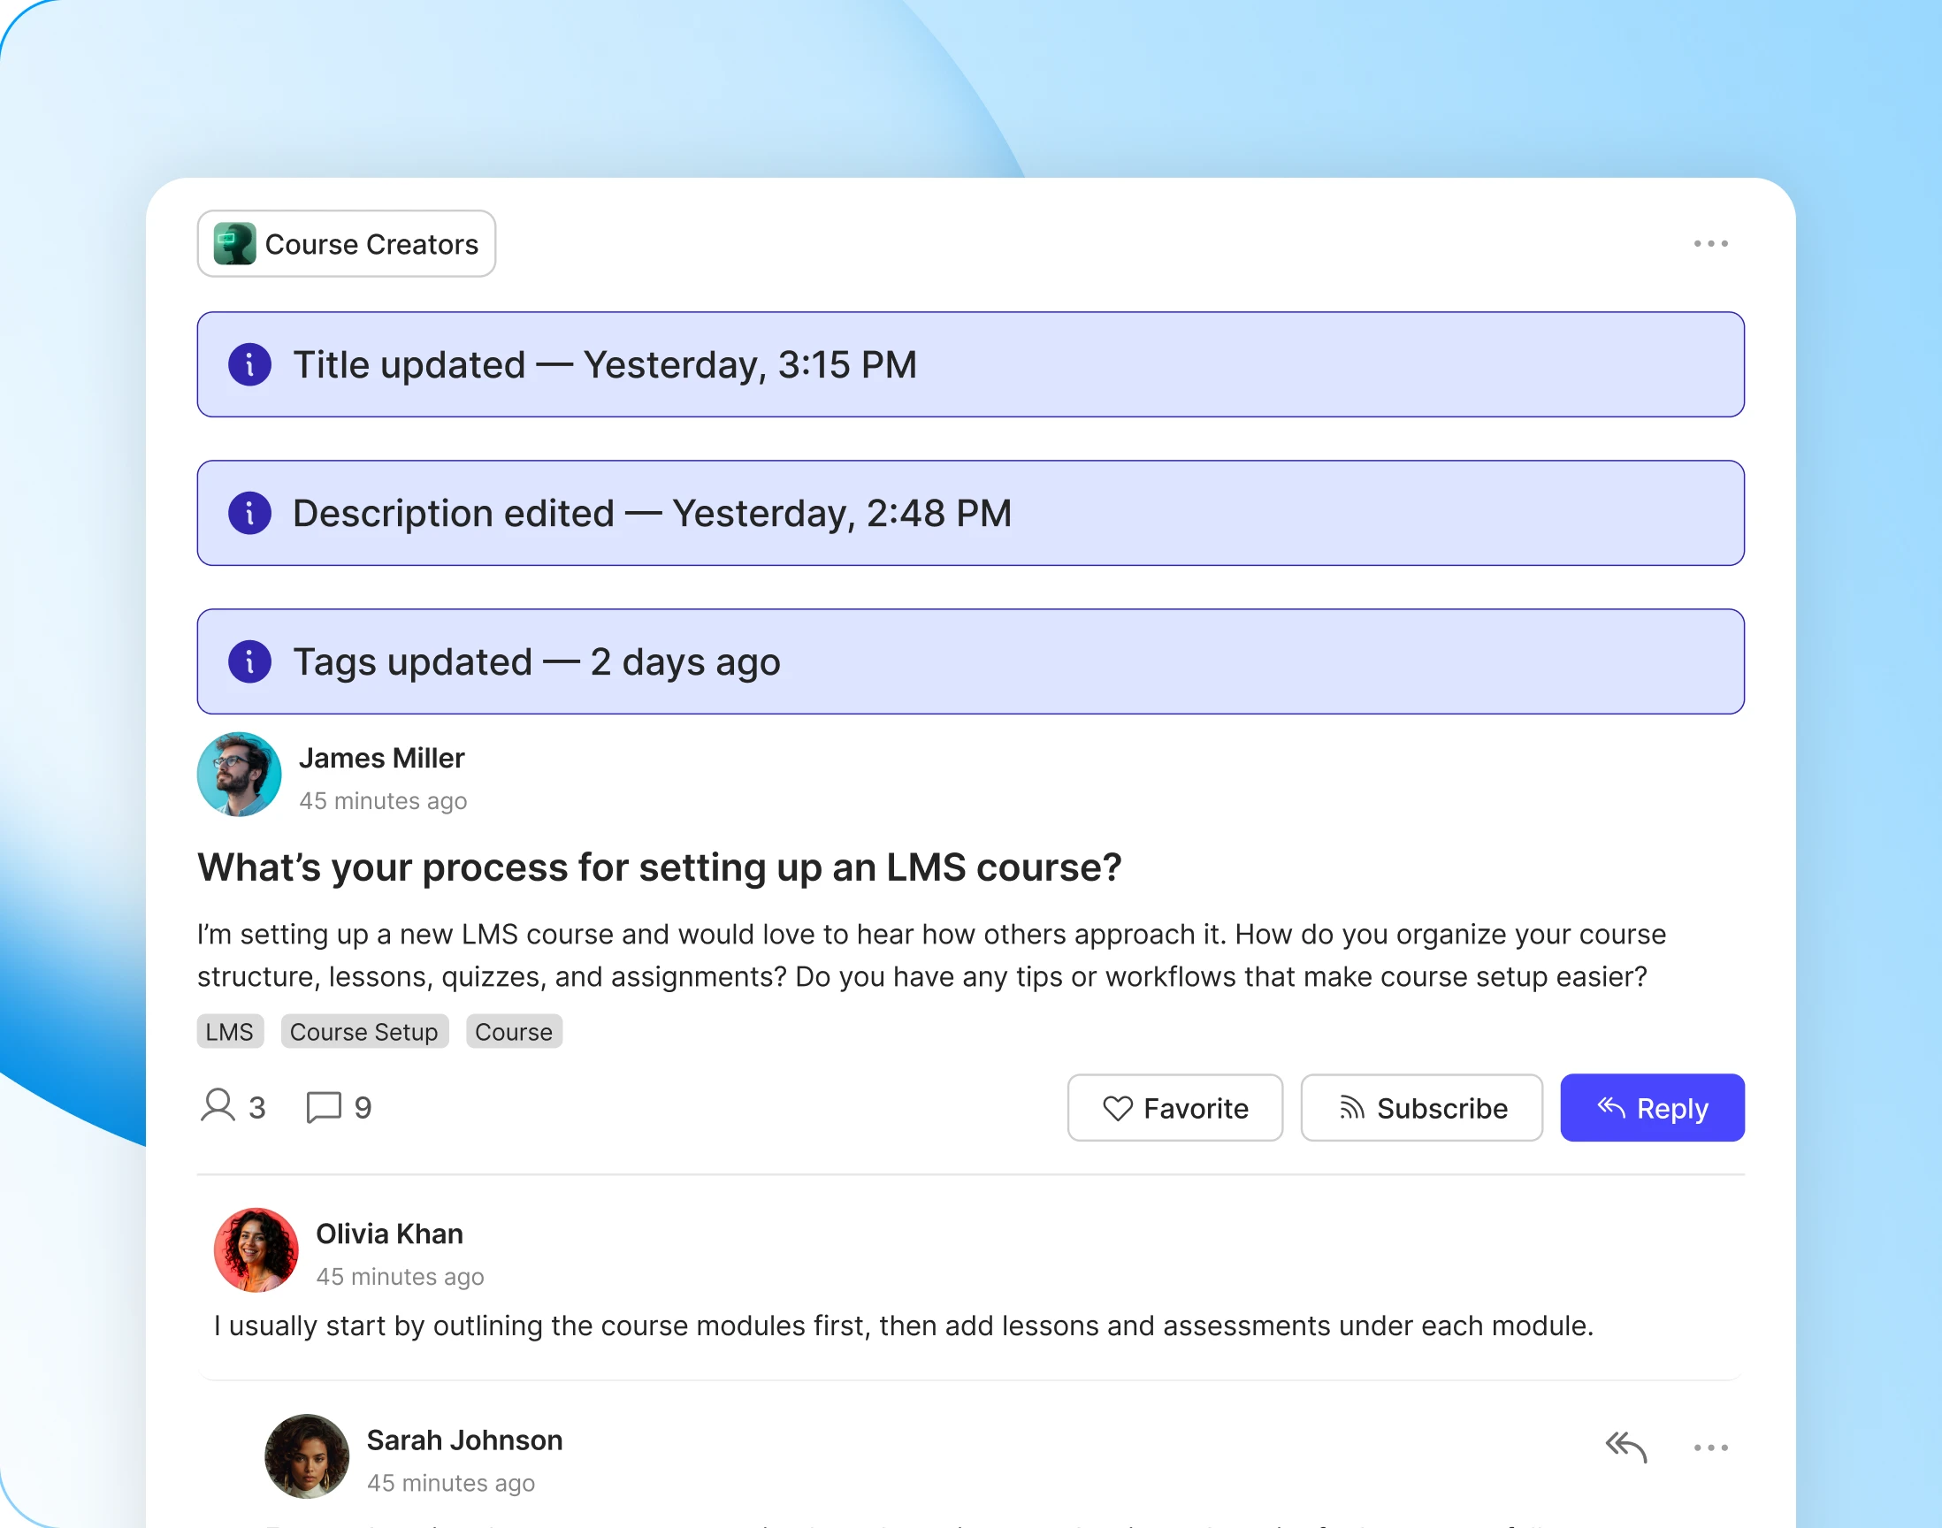Open the post options three-dot menu
Viewport: 1942px width, 1528px height.
click(x=1710, y=243)
